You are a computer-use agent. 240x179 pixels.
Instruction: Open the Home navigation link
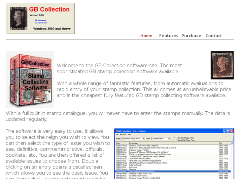point(146,36)
